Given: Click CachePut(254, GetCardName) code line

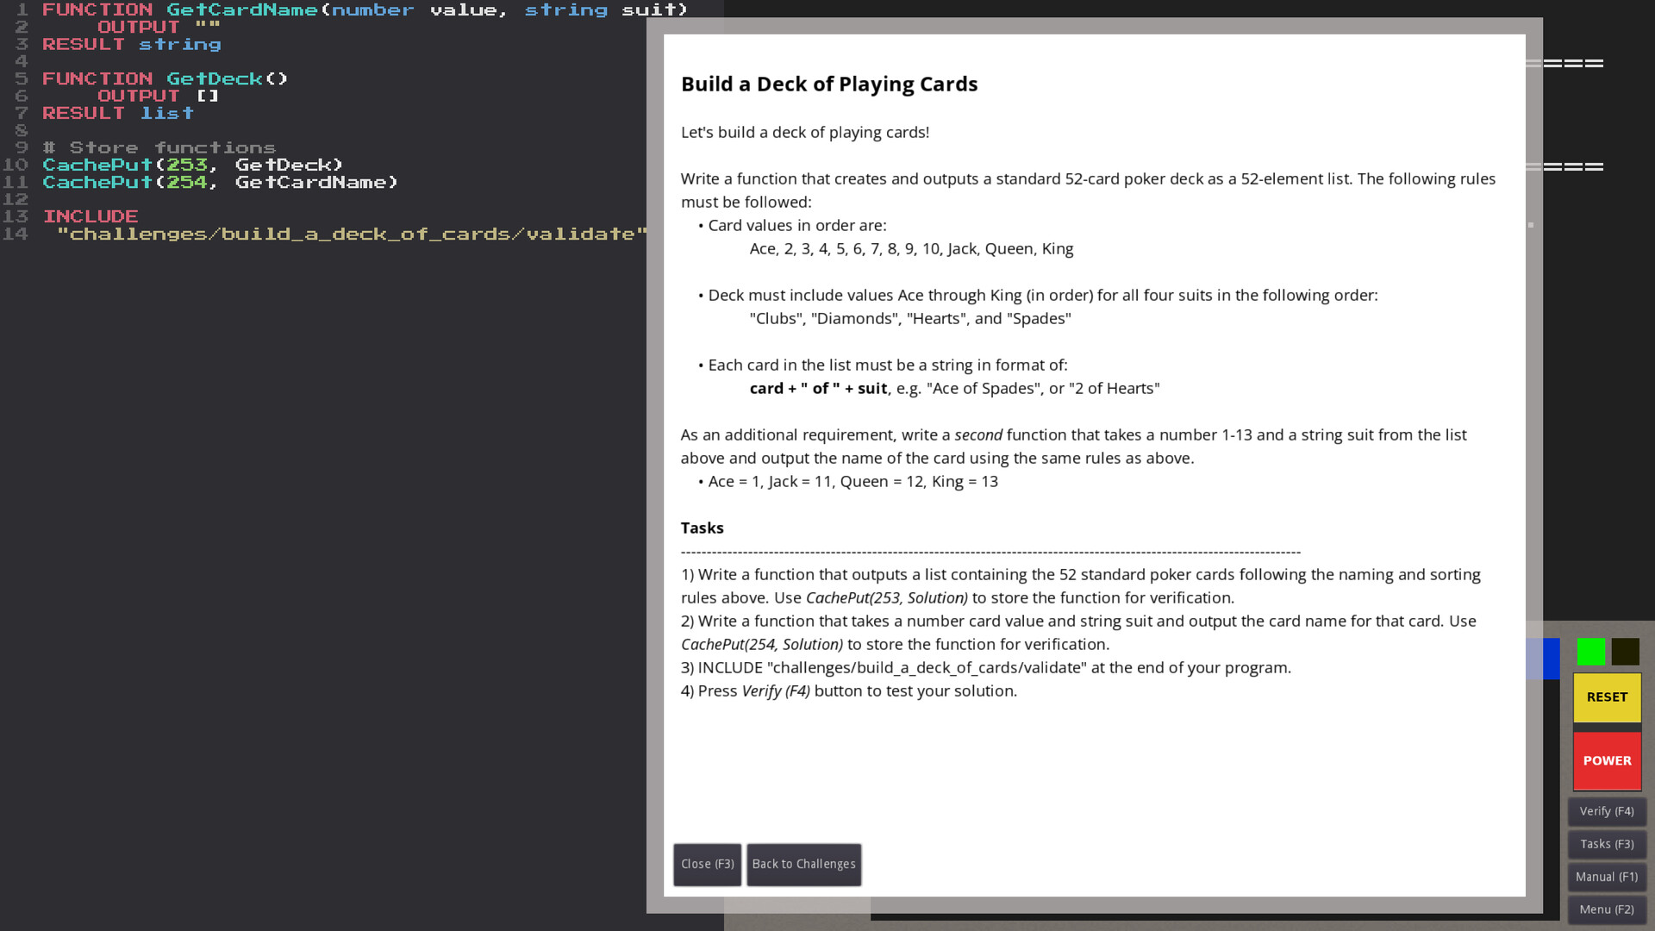Looking at the screenshot, I should click(x=220, y=182).
